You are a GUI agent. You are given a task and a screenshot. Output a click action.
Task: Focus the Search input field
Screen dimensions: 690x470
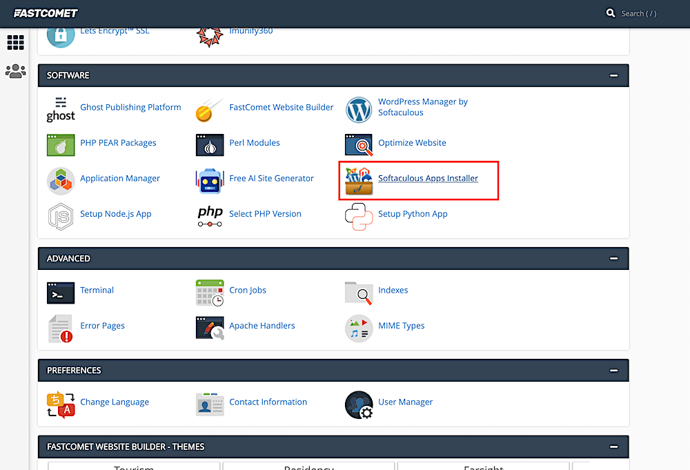[638, 14]
